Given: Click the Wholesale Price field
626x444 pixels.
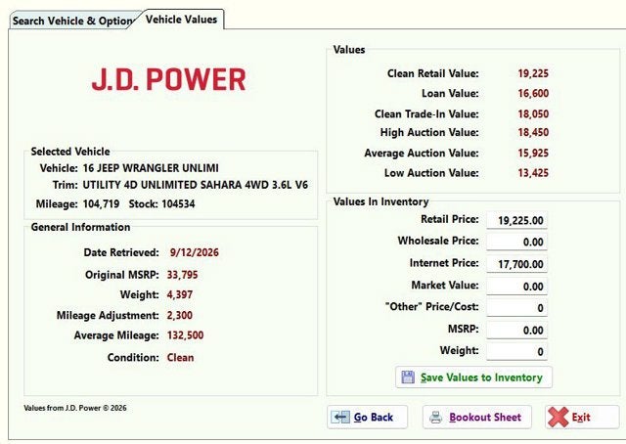Looking at the screenshot, I should click(x=516, y=242).
